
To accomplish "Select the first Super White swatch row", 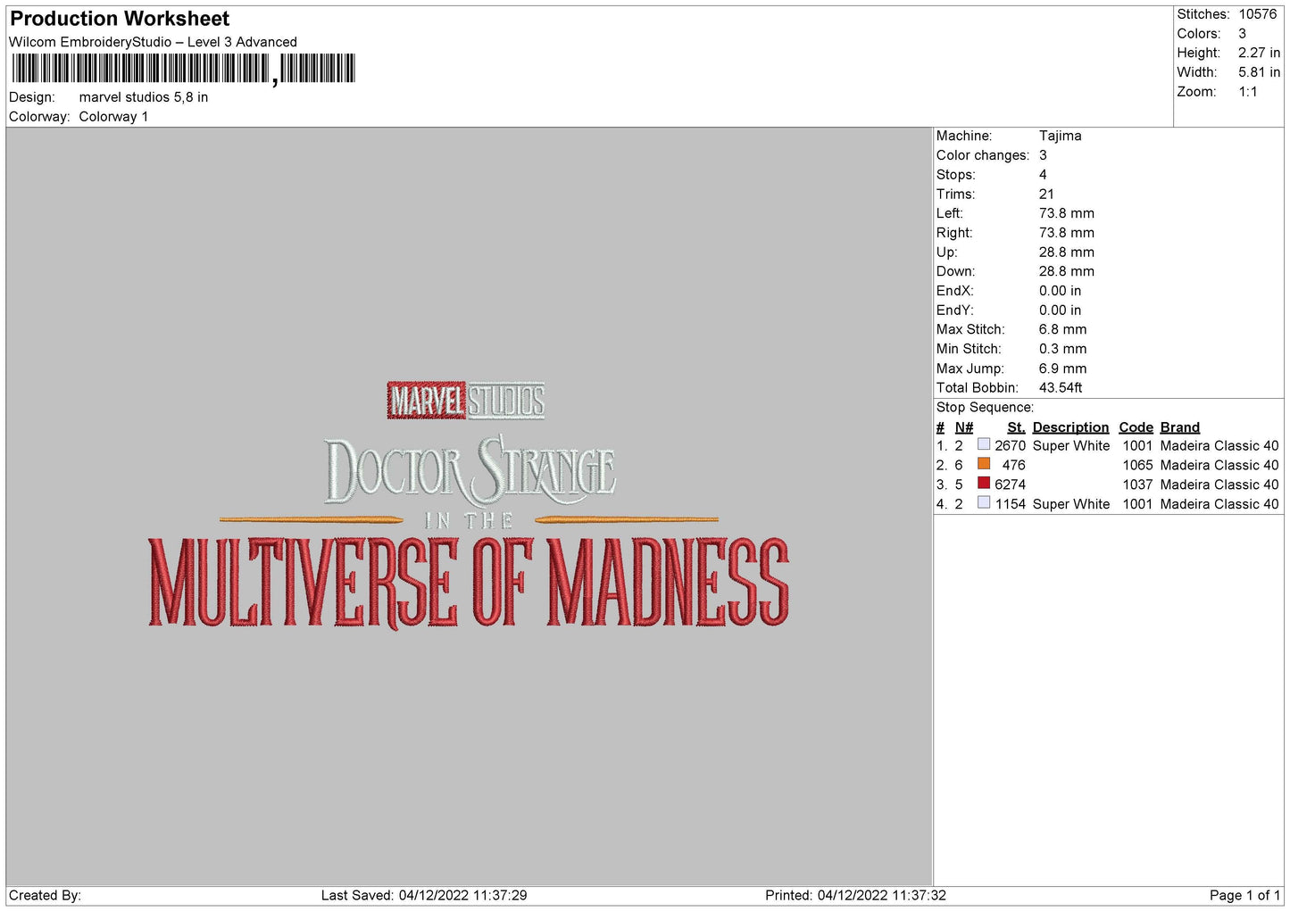I will [1107, 445].
